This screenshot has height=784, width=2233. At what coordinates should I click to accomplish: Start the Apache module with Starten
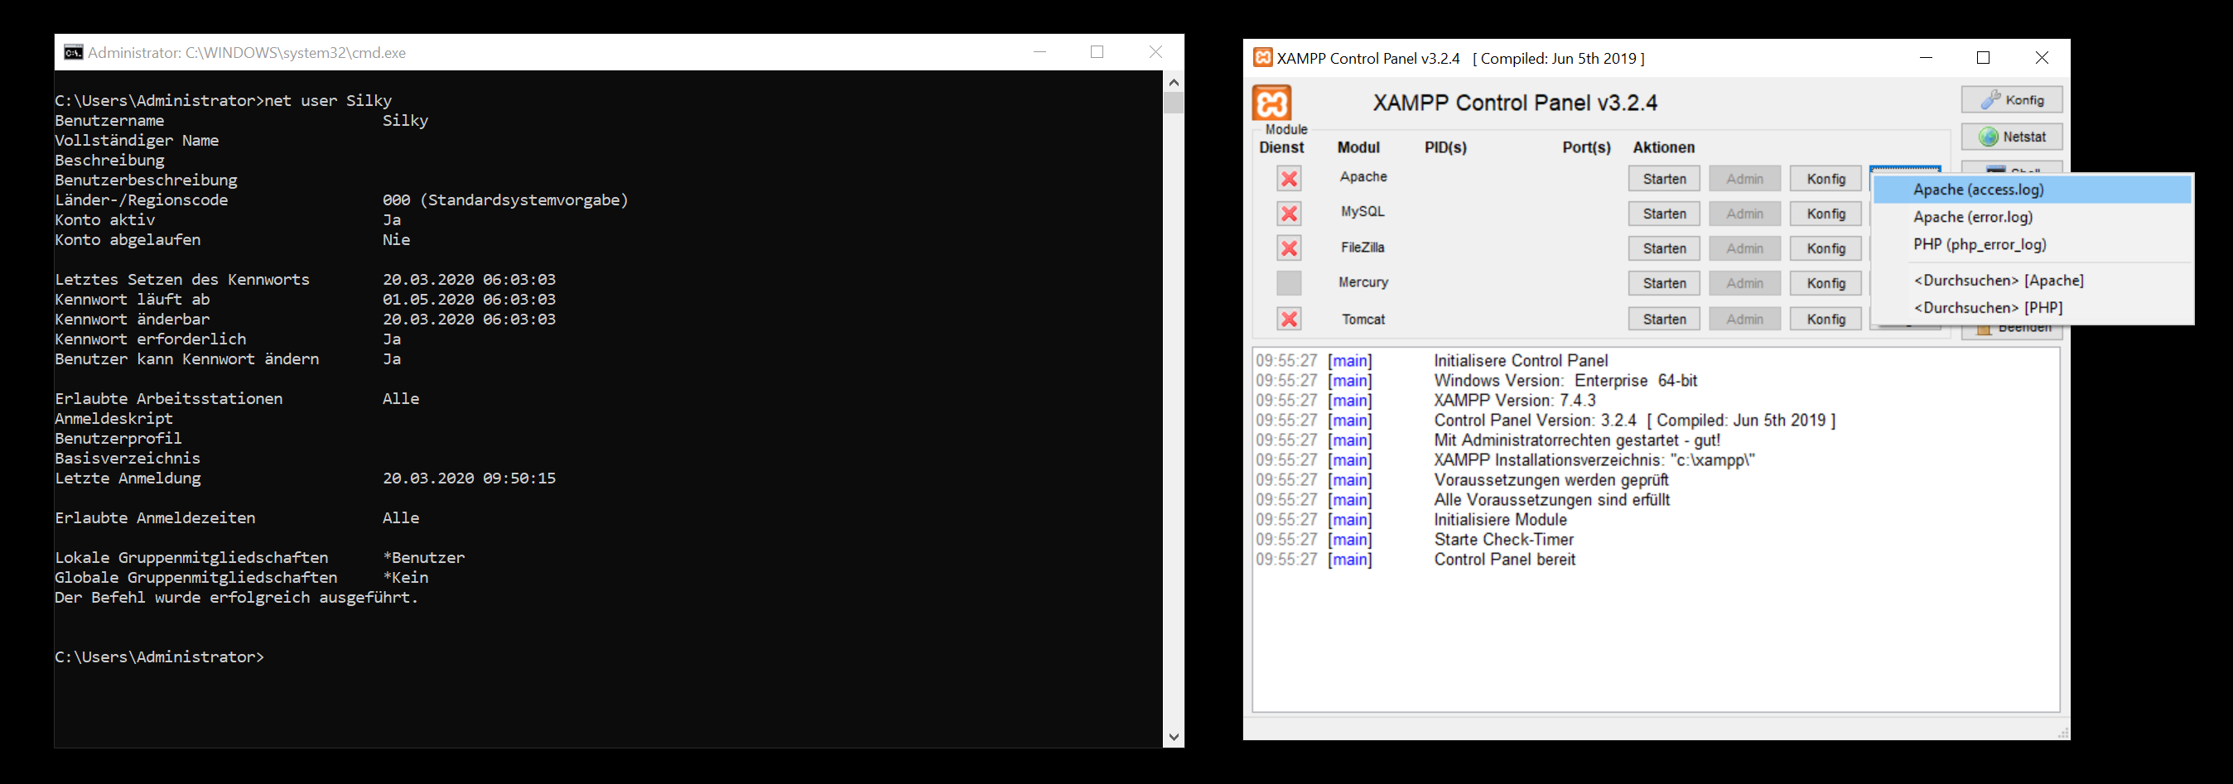click(x=1664, y=179)
